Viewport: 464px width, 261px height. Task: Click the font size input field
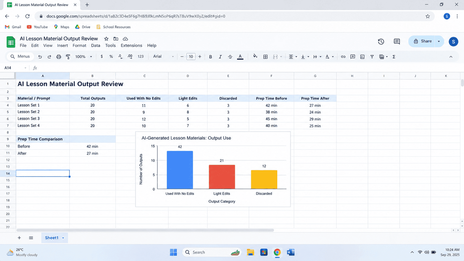pyautogui.click(x=191, y=57)
